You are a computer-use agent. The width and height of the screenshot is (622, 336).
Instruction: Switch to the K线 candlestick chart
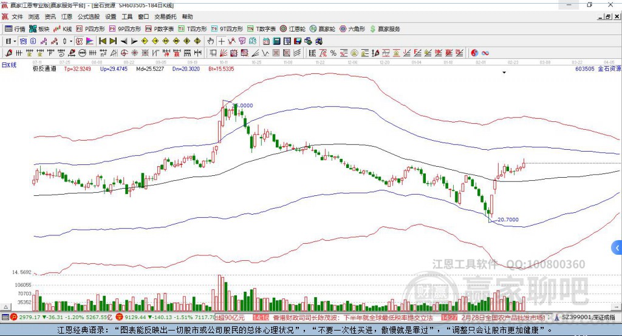click(x=63, y=29)
